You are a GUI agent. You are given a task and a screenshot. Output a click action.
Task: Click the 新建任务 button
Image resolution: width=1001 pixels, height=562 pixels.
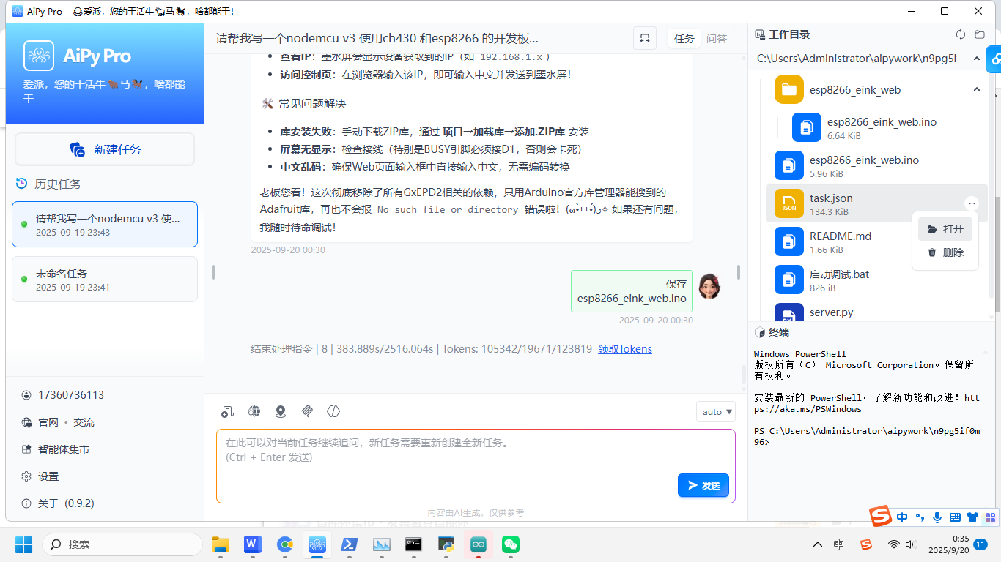coord(105,149)
